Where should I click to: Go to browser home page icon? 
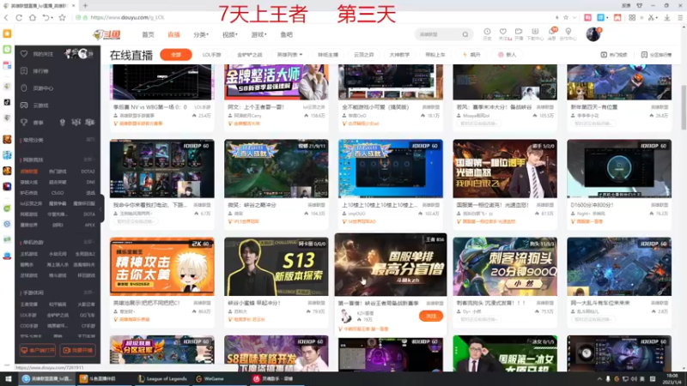(33, 17)
